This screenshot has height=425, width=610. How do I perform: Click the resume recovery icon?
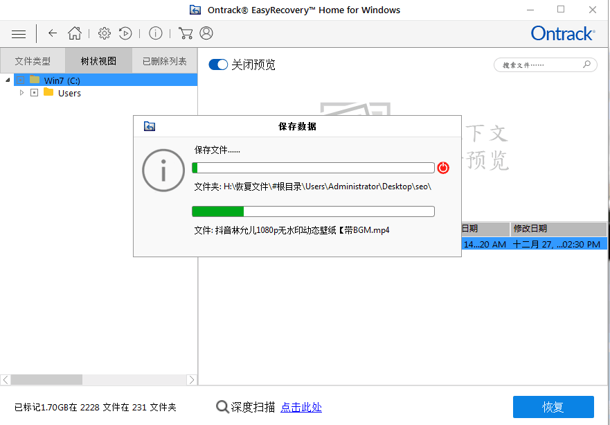coord(125,33)
